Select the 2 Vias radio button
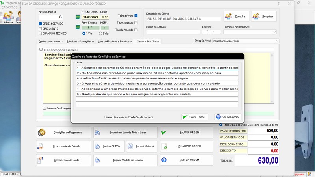 tap(100, 33)
